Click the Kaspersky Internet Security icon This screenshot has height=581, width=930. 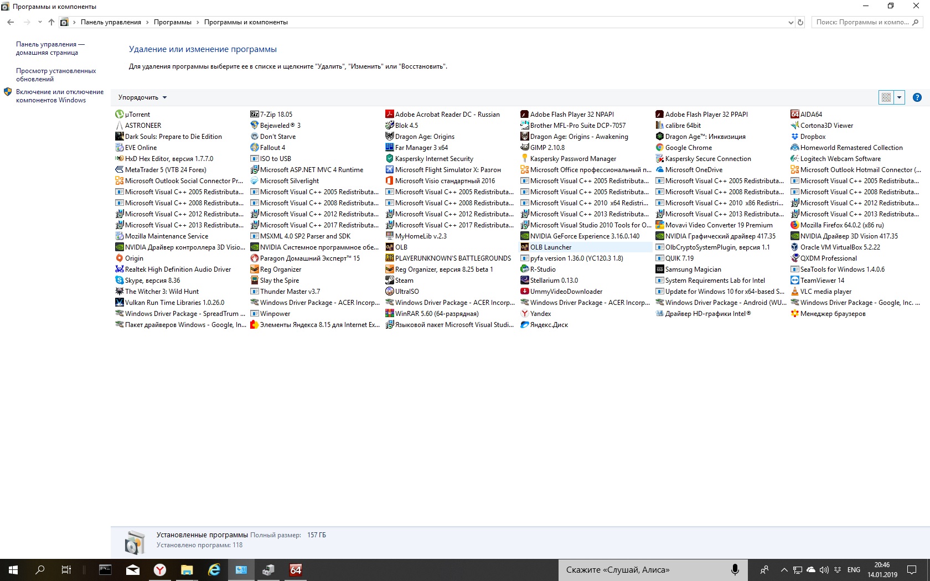click(390, 159)
